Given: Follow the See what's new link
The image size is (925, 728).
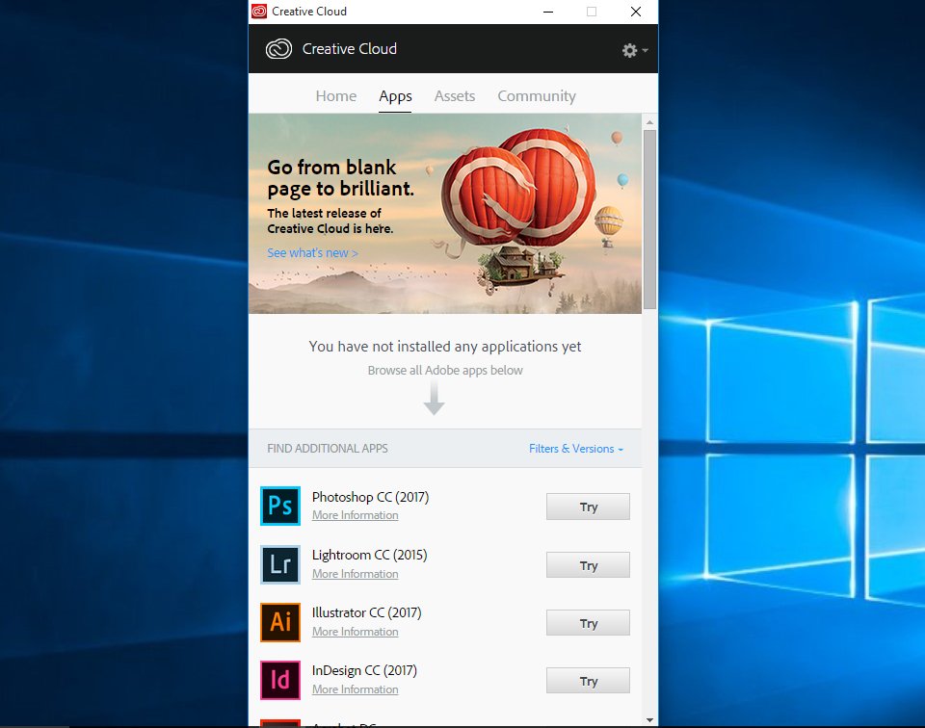Looking at the screenshot, I should tap(312, 253).
